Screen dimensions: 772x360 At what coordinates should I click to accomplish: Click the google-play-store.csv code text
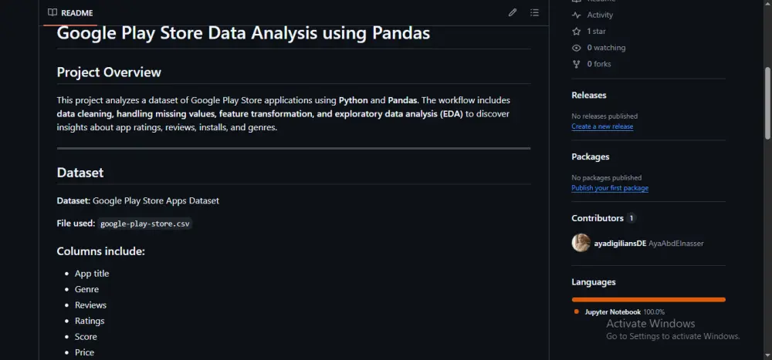pos(144,224)
